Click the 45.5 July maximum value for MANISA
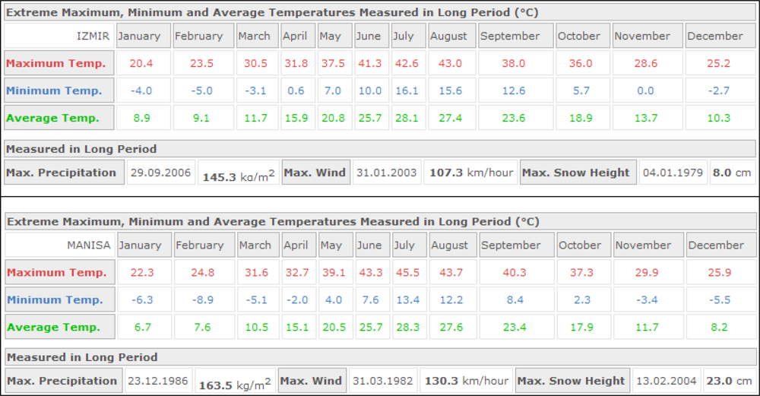Viewport: 760px width, 396px height. (408, 272)
